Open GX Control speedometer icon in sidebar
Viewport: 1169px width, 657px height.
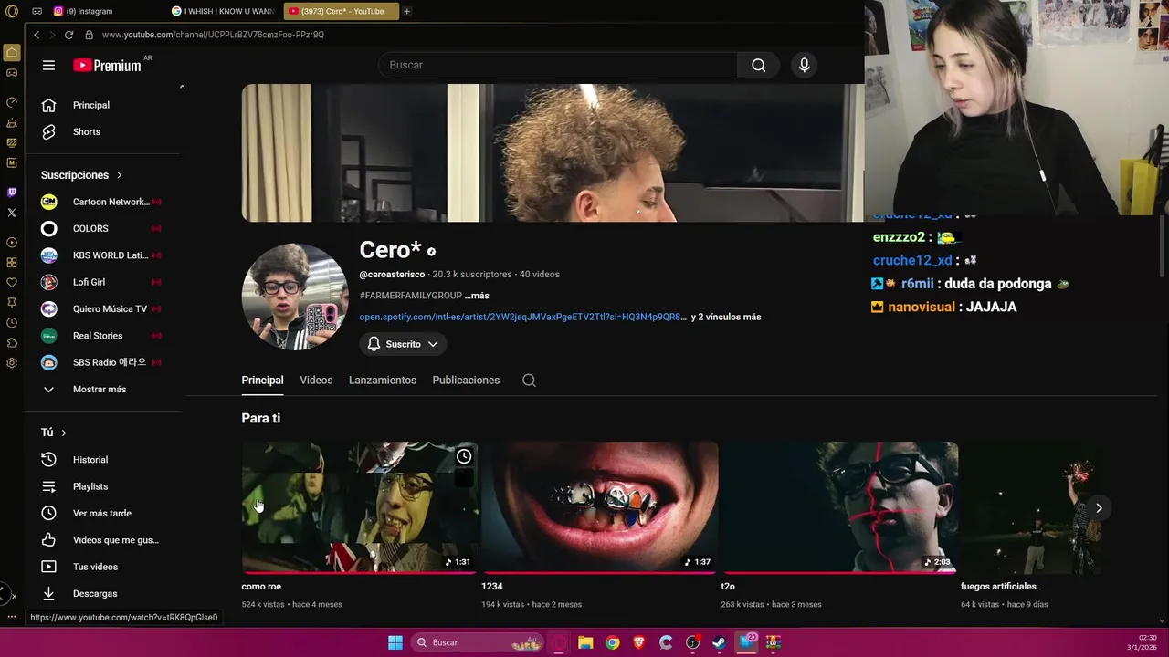12,101
